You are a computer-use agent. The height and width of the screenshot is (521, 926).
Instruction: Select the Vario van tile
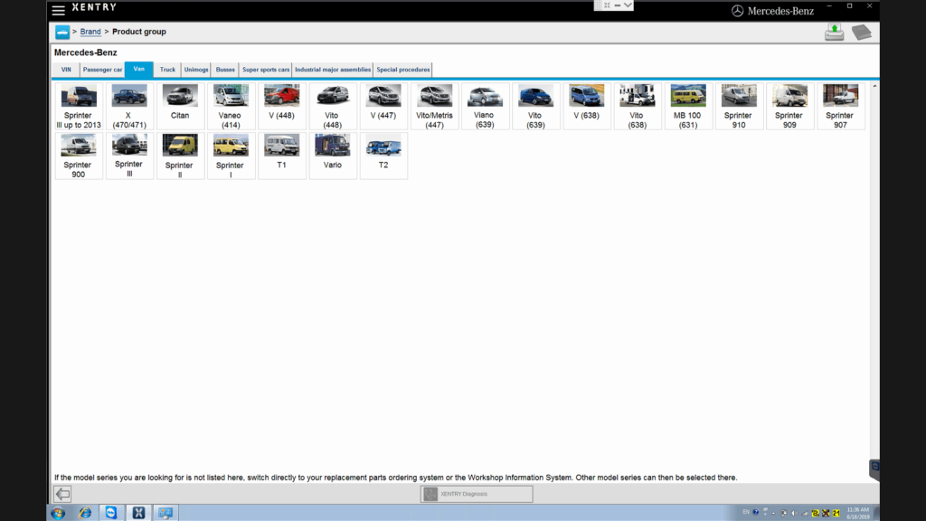[333, 156]
